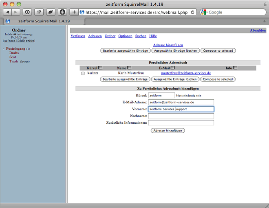Screen dimensions: 269x208
Task: Click the Vorname input field
Action: [x=181, y=109]
